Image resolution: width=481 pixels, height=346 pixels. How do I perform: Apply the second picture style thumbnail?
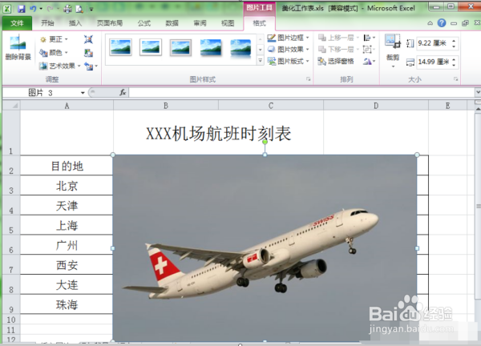click(151, 47)
